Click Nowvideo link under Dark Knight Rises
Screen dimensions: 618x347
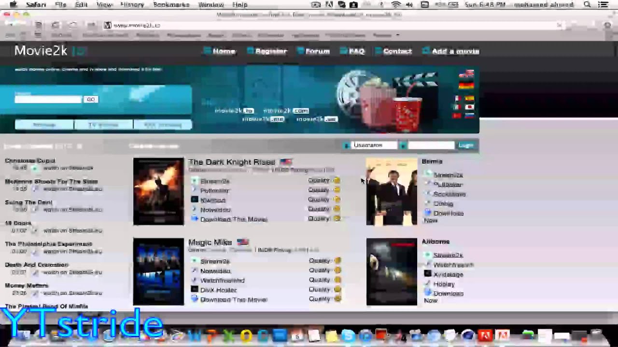[215, 210]
